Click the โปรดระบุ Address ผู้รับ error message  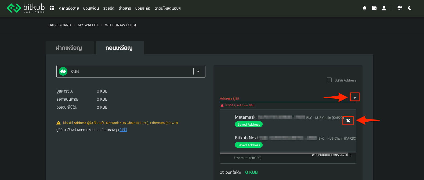click(x=240, y=105)
